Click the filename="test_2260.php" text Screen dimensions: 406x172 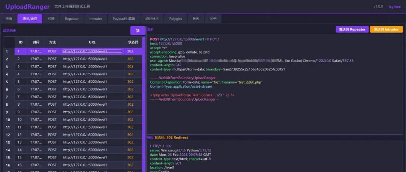(242, 82)
